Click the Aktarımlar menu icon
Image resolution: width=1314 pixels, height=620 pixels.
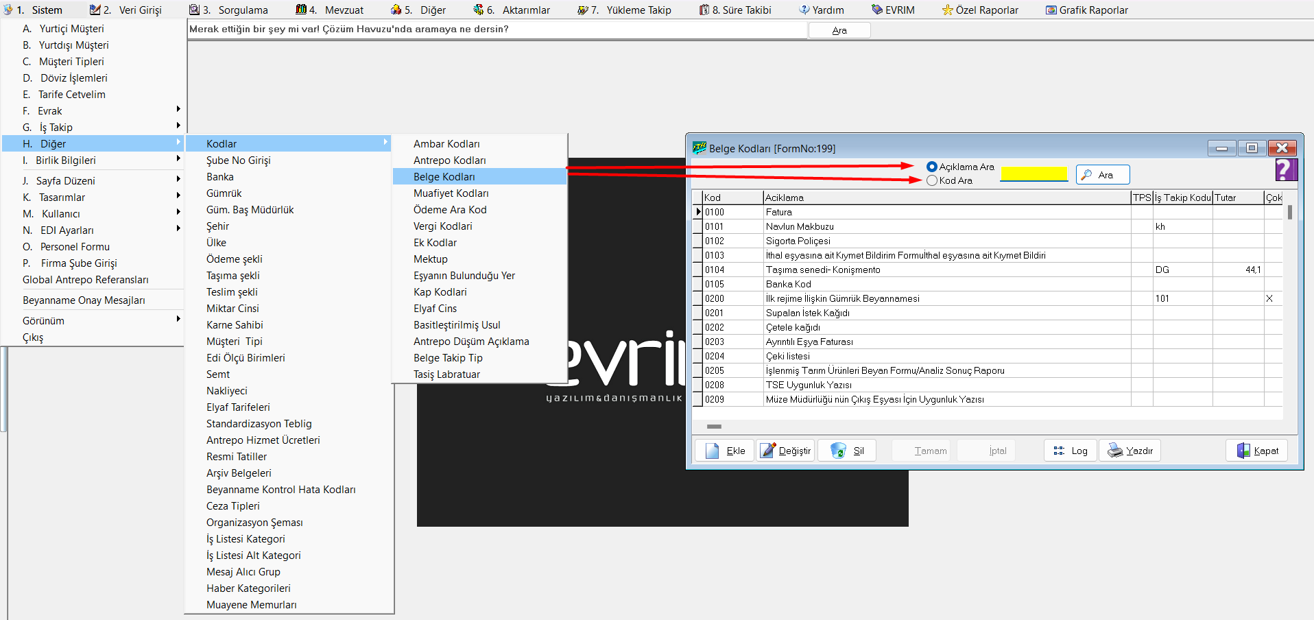click(x=478, y=10)
